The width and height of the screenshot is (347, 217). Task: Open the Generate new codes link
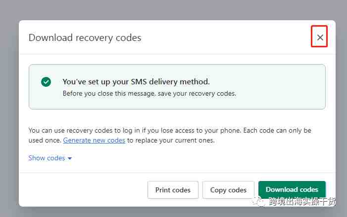click(94, 140)
